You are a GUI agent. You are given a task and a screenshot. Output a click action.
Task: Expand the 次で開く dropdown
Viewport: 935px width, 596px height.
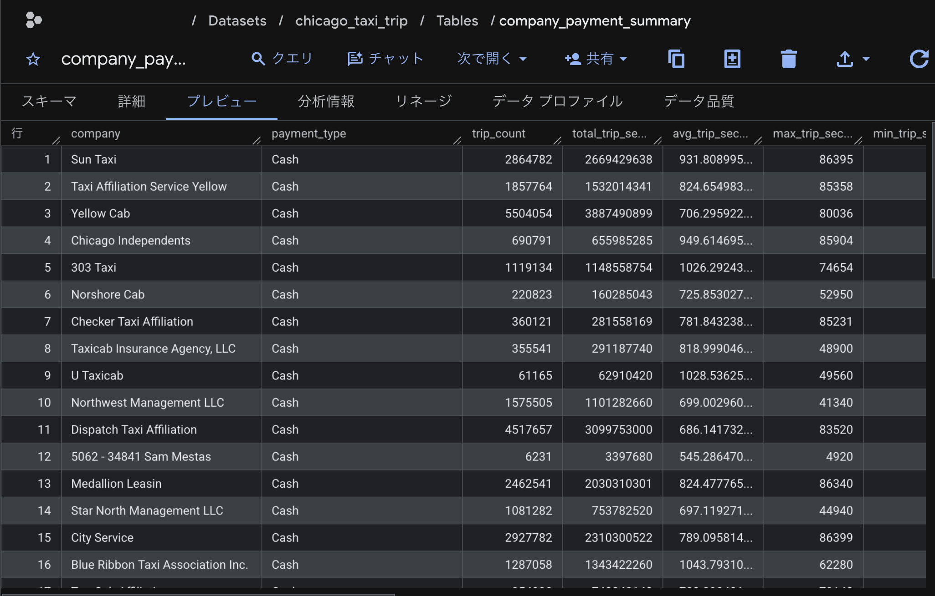492,59
